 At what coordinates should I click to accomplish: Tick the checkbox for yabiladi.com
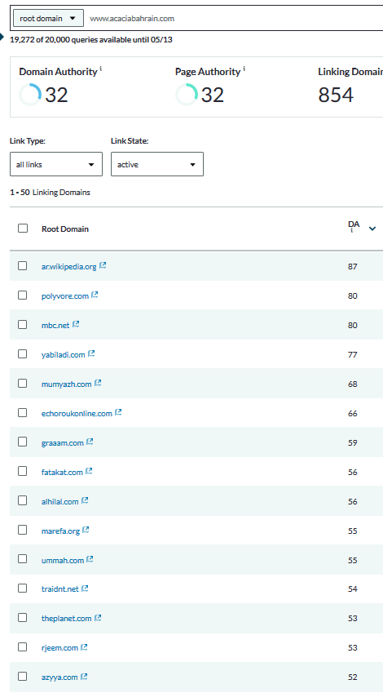(x=23, y=354)
